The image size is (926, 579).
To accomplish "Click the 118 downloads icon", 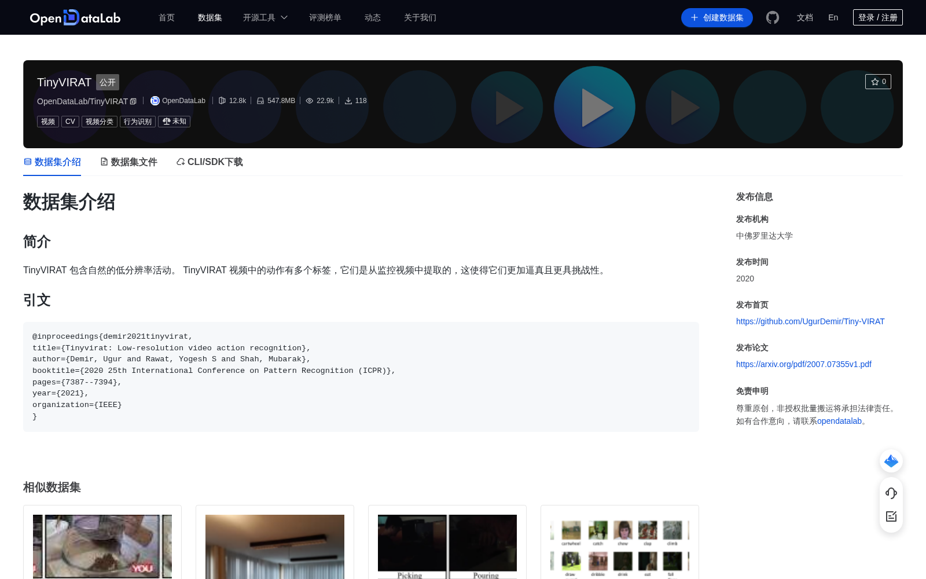I will [x=348, y=101].
